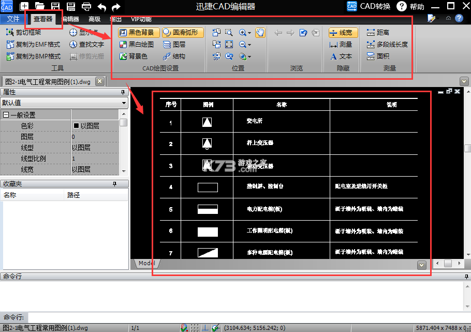
Task: Open the 默认值 dropdown
Action: (64, 103)
